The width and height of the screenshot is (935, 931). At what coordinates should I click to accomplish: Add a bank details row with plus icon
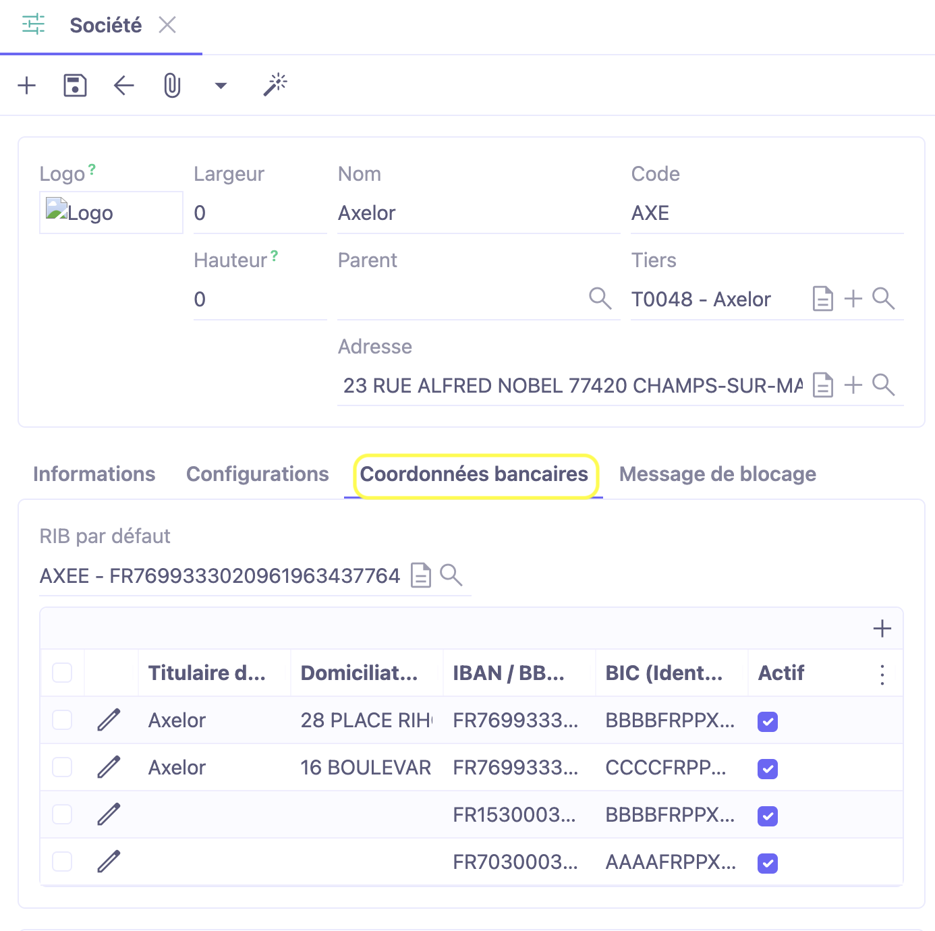click(882, 629)
